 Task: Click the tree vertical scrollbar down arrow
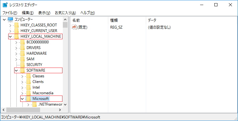pos(65,105)
